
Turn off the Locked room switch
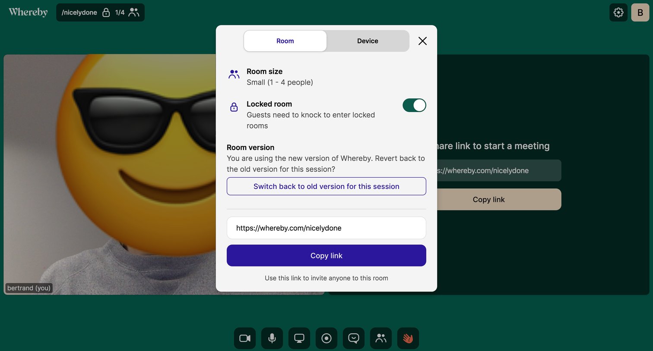(x=414, y=105)
